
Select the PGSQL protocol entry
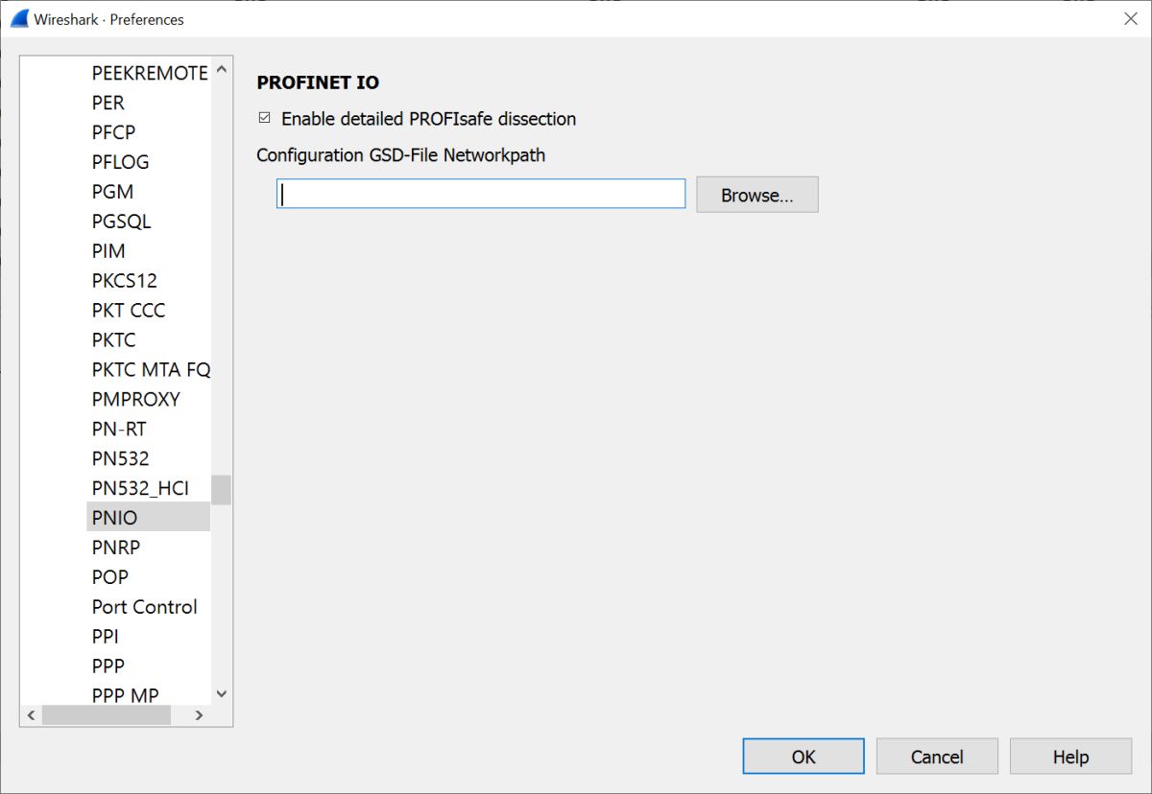tap(122, 222)
